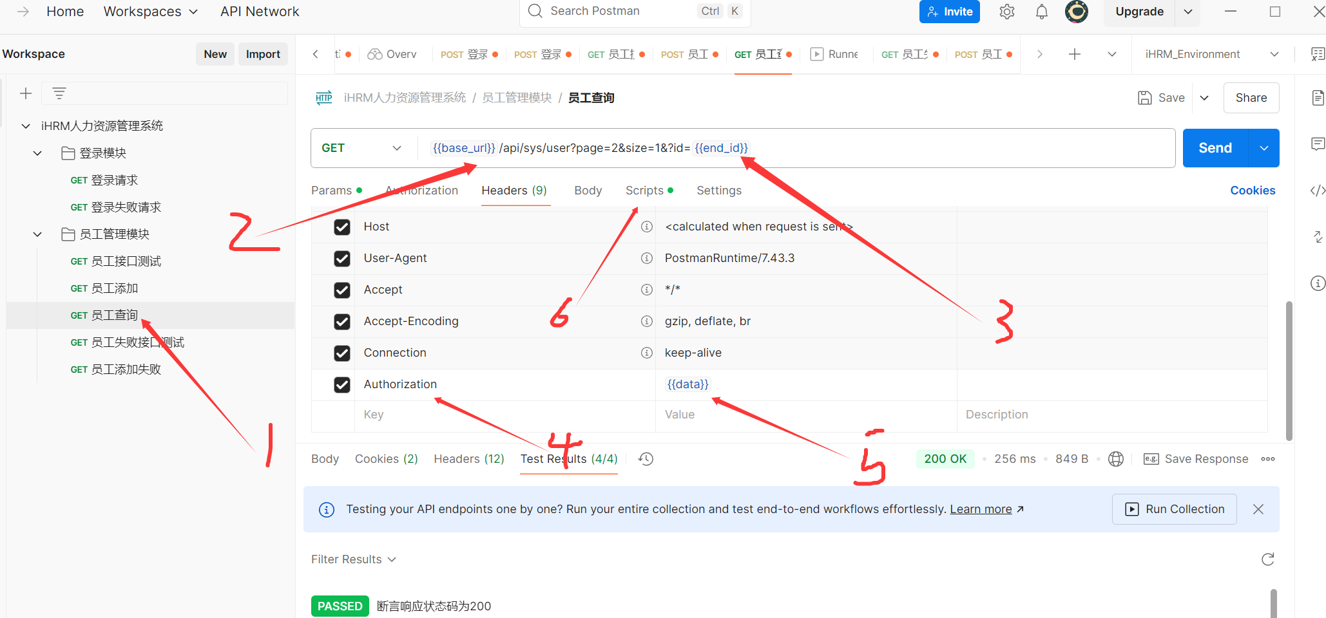Refresh test results with reload icon
The image size is (1326, 618).
coord(1268,559)
